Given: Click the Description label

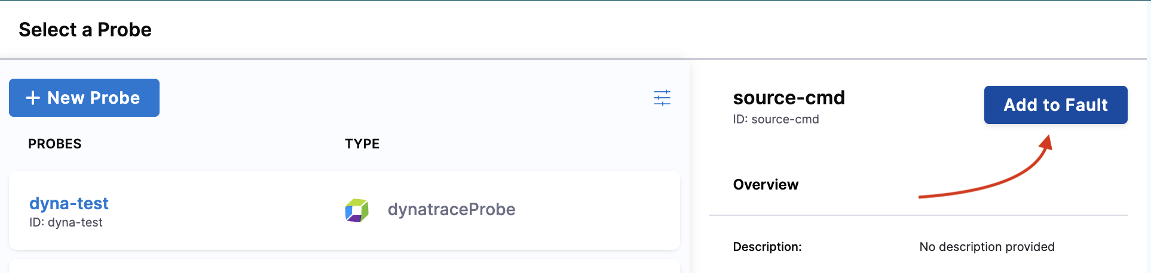Looking at the screenshot, I should 767,247.
